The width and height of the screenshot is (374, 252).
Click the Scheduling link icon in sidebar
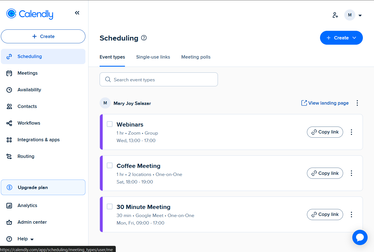pyautogui.click(x=9, y=57)
